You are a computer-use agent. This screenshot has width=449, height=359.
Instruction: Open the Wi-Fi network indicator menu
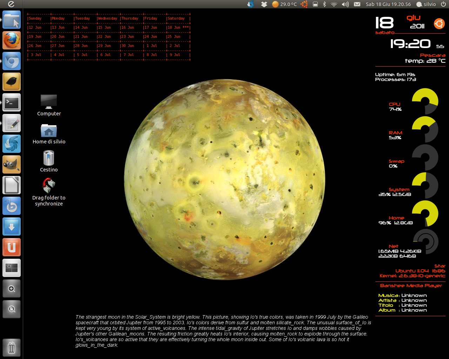pos(334,4)
